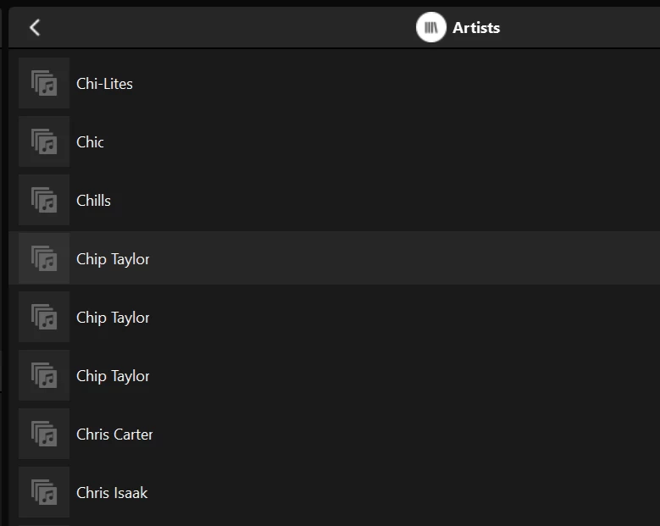Select the Chills album stack icon
This screenshot has width=660, height=526.
(44, 201)
